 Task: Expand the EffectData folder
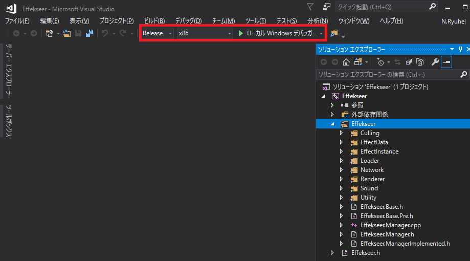click(x=341, y=142)
